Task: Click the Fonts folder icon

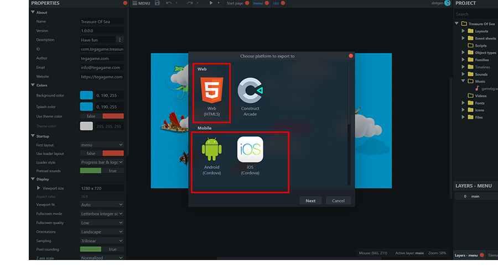Action: pos(471,103)
